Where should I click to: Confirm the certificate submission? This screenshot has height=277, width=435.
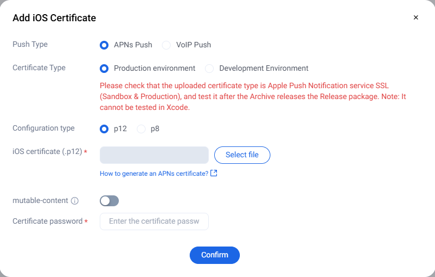214,255
